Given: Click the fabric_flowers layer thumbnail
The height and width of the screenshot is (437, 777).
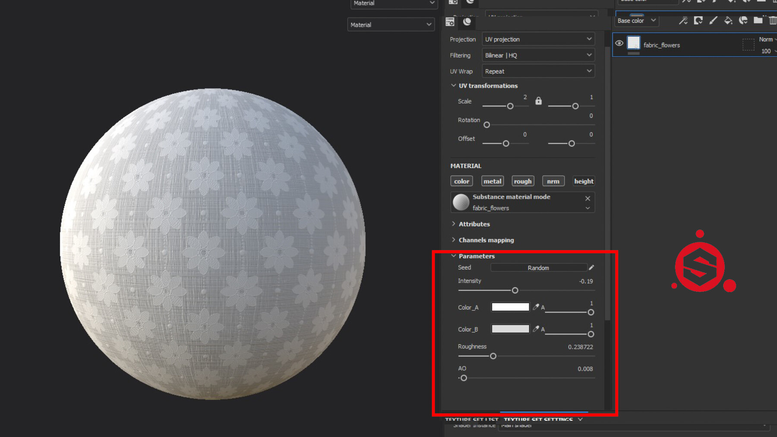Looking at the screenshot, I should coord(634,43).
